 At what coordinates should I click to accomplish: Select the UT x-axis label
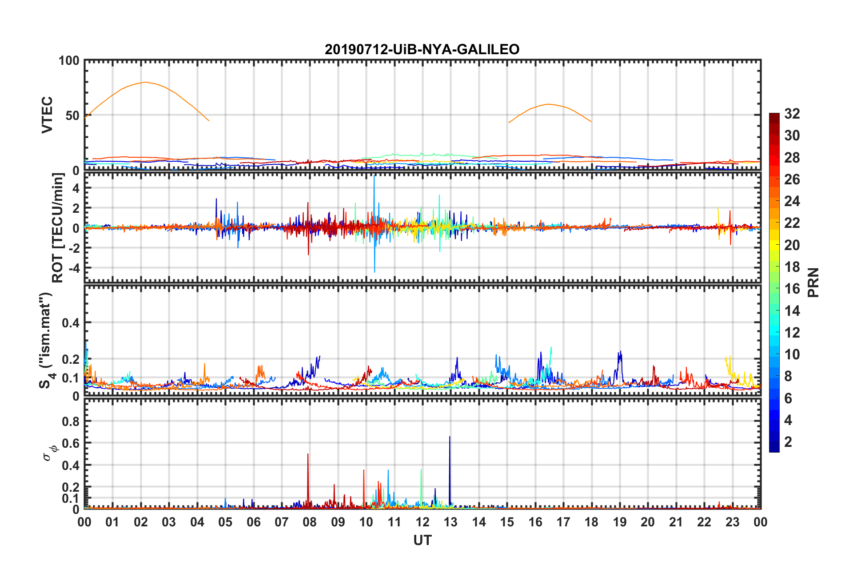click(422, 540)
